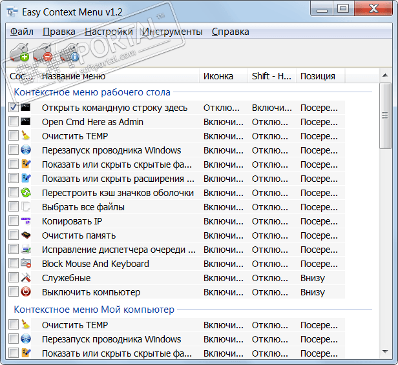Open the Файл menu
Image resolution: width=398 pixels, height=365 pixels.
coord(22,32)
